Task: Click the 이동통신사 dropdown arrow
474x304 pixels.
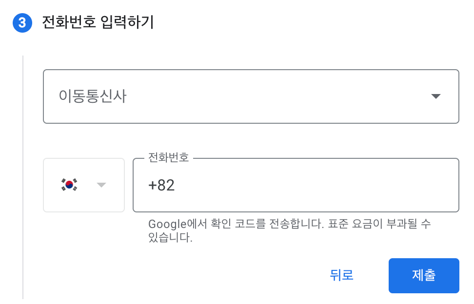Action: (436, 96)
